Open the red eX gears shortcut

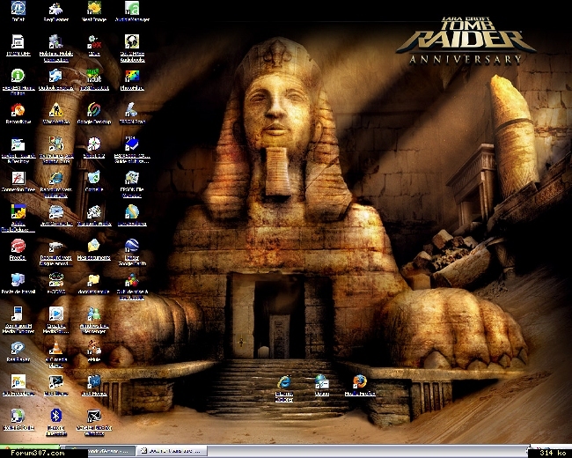pyautogui.click(x=94, y=46)
